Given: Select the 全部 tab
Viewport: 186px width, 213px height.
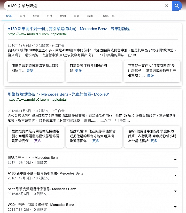Looking at the screenshot, I should click(x=9, y=16).
